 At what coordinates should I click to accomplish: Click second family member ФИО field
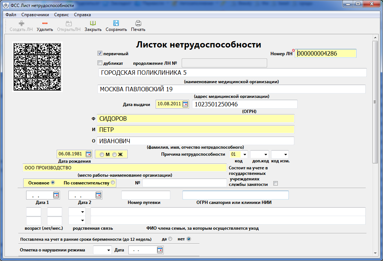point(228,220)
